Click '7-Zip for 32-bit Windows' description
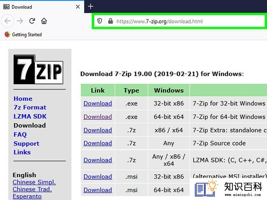Screen dimensions: 267x200 [229, 103]
